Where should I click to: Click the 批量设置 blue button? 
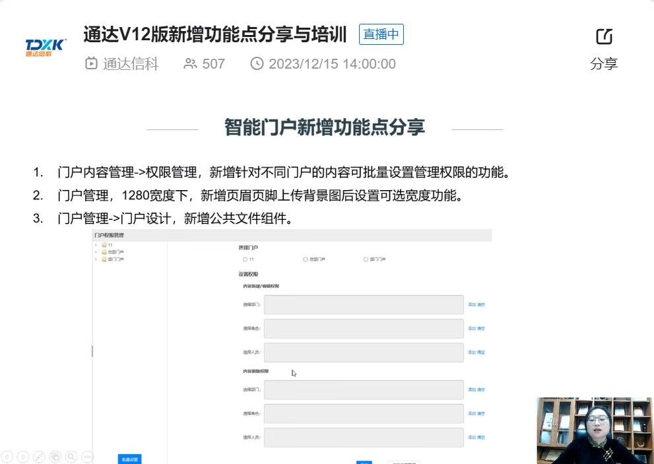click(x=130, y=459)
